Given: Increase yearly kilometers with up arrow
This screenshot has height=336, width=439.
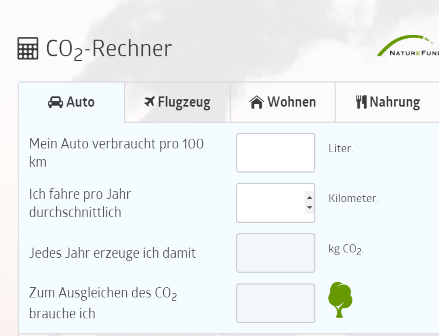Looking at the screenshot, I should 310,198.
